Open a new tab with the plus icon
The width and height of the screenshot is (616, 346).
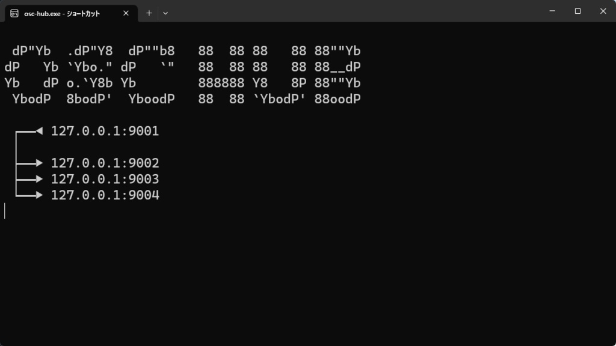click(x=149, y=13)
